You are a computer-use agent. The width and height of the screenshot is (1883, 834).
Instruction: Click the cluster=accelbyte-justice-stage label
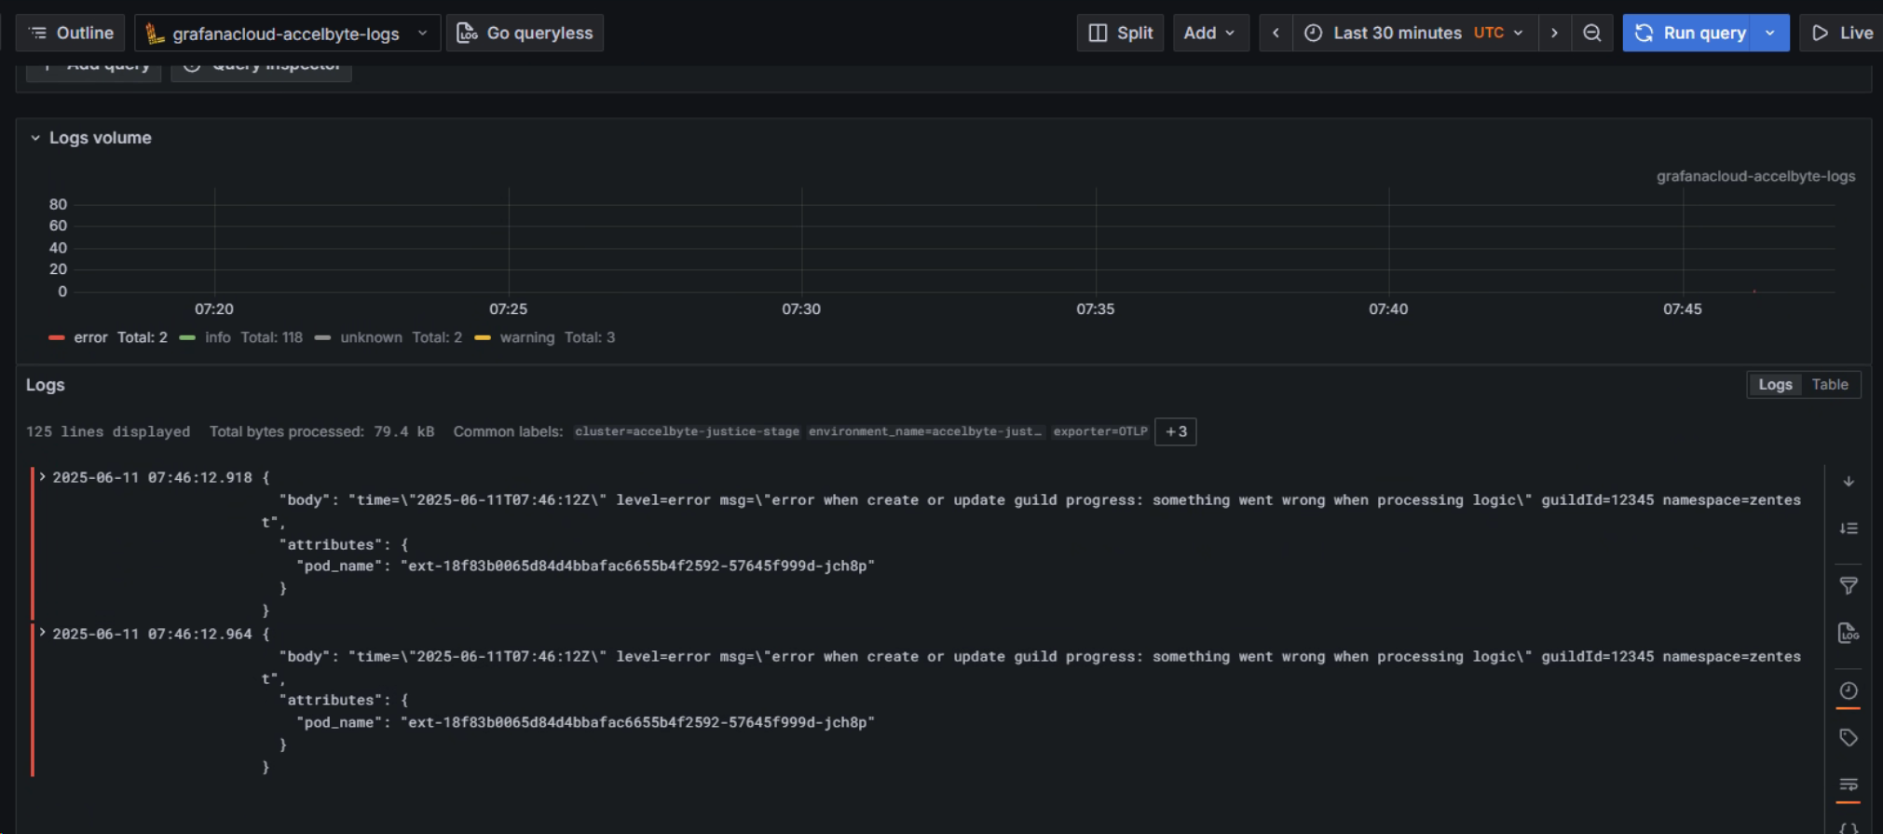(687, 431)
